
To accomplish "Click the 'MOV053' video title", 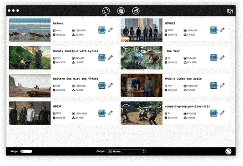I will pyautogui.click(x=170, y=23).
